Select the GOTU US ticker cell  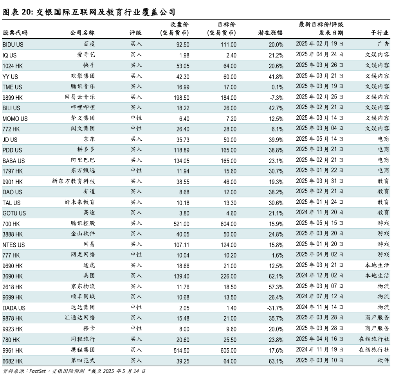point(14,213)
